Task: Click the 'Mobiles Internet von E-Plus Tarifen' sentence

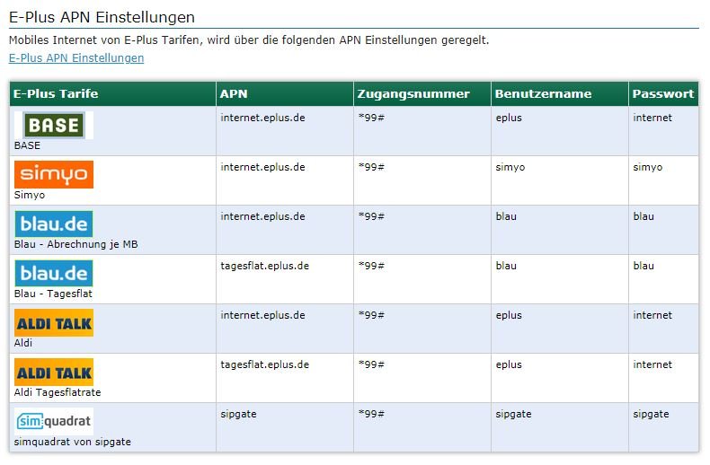Action: (249, 39)
